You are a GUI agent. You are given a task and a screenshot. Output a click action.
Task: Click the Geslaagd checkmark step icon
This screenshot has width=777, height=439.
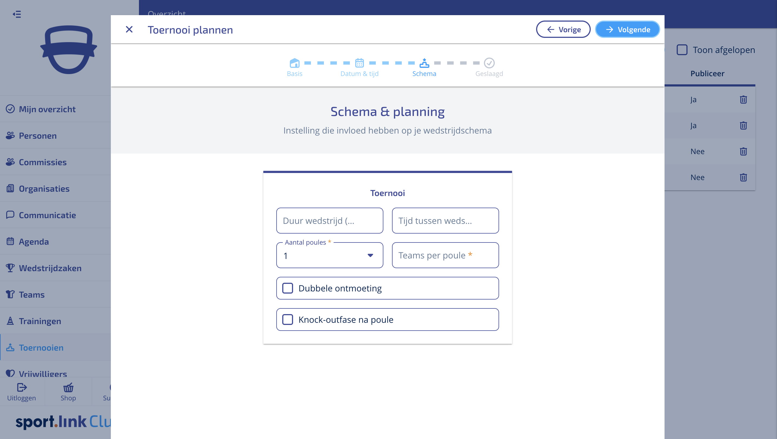click(x=489, y=63)
